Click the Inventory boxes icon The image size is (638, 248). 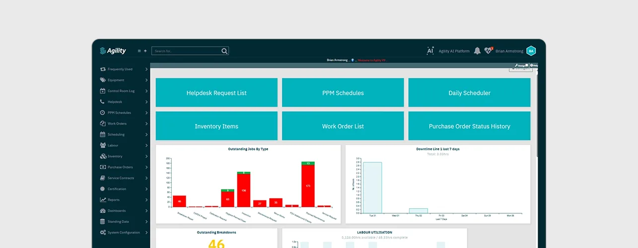103,156
